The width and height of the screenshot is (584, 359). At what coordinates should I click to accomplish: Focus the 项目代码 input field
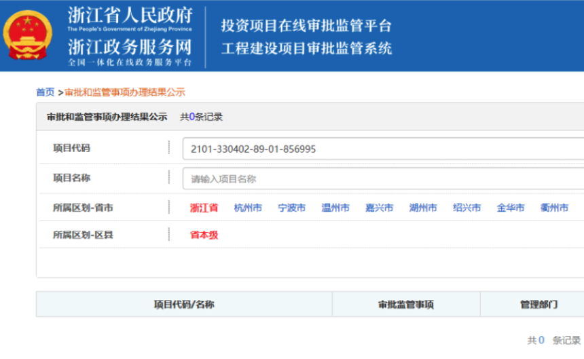(383, 149)
